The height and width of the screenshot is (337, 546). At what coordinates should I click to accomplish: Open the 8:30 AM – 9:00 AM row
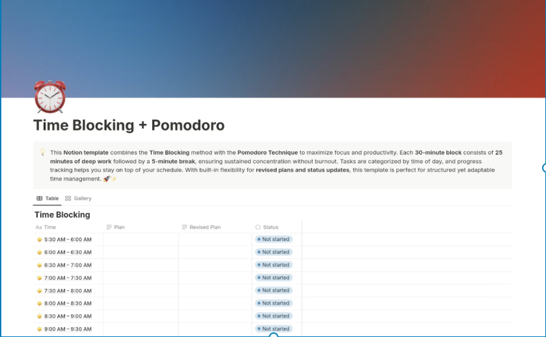tap(68, 316)
